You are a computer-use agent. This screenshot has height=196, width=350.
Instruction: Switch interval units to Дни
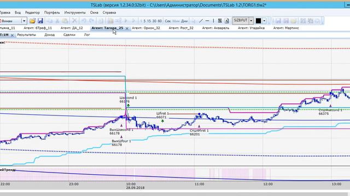tap(184, 21)
